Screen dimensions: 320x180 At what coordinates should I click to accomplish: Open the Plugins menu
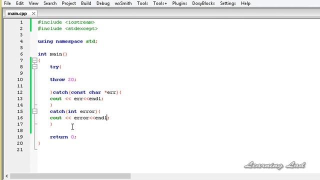[179, 3]
